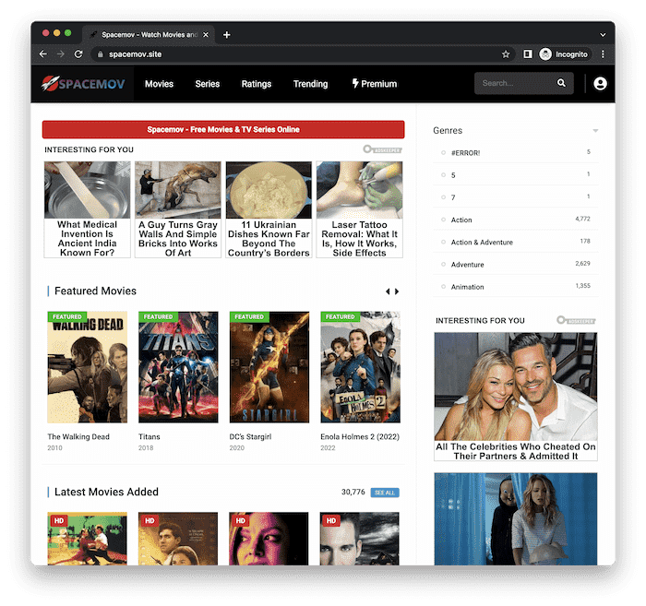Open the pink-lit face latest movie
This screenshot has height=606, width=646.
269,539
